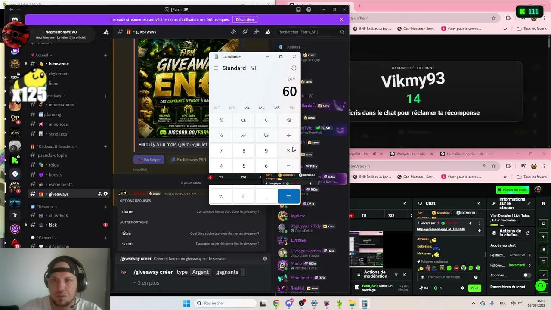
Task: Click the M+ memory add key
Action: (x=247, y=108)
